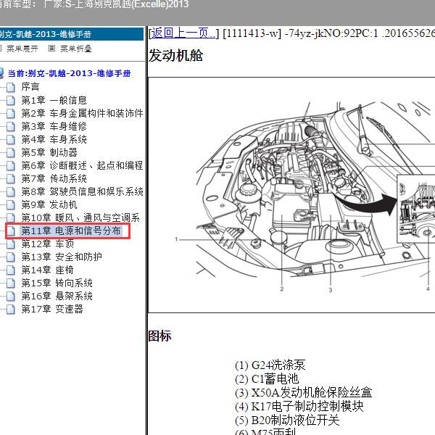Image resolution: width=435 pixels, height=435 pixels.
Task: Click legend entry (5) B20制动液位开关
Action: click(x=287, y=420)
